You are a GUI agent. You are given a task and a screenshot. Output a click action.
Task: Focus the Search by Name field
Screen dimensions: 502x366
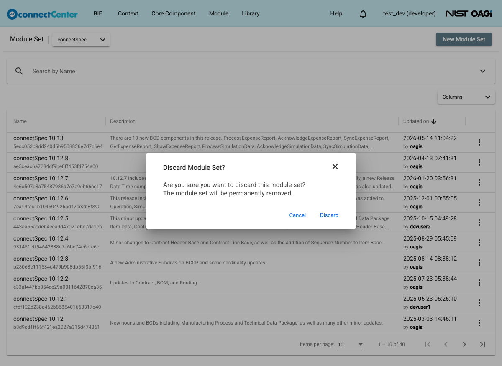coord(251,71)
